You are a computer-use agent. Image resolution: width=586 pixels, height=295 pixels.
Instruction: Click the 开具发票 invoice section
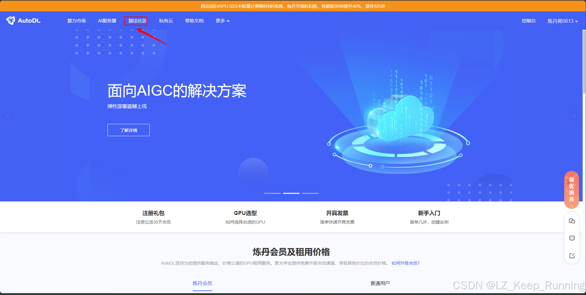click(337, 217)
